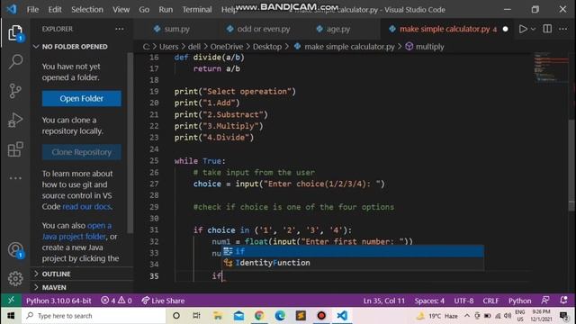The width and height of the screenshot is (576, 324).
Task: Click the OneDrive breadcrumb segment
Action: [x=227, y=47]
